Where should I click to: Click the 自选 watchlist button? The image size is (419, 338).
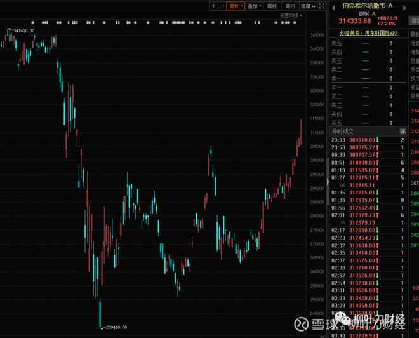pos(414,20)
